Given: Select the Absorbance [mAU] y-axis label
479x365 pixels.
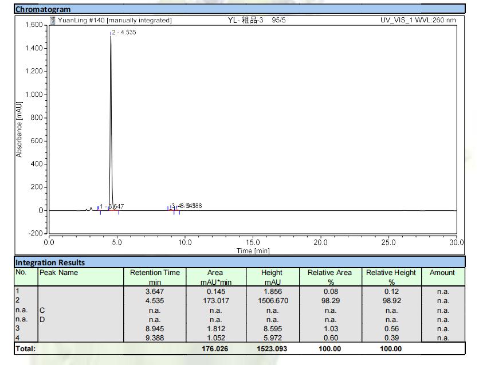Looking at the screenshot, I should tap(19, 129).
